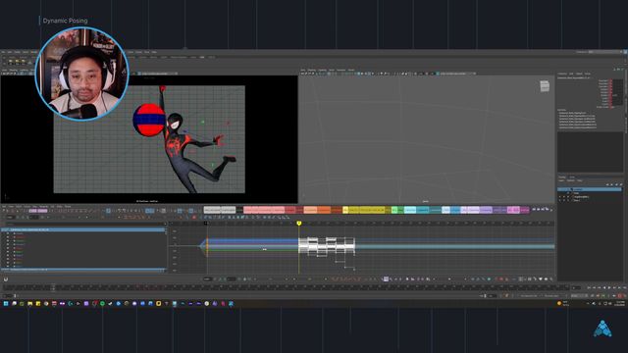Click the bright green shelf button
The width and height of the screenshot is (628, 353).
[394, 210]
